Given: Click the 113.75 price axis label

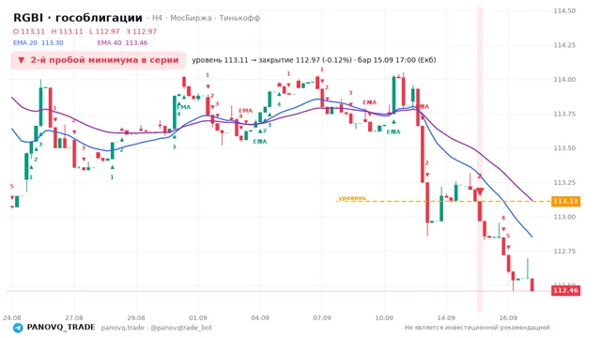Looking at the screenshot, I should tap(564, 114).
